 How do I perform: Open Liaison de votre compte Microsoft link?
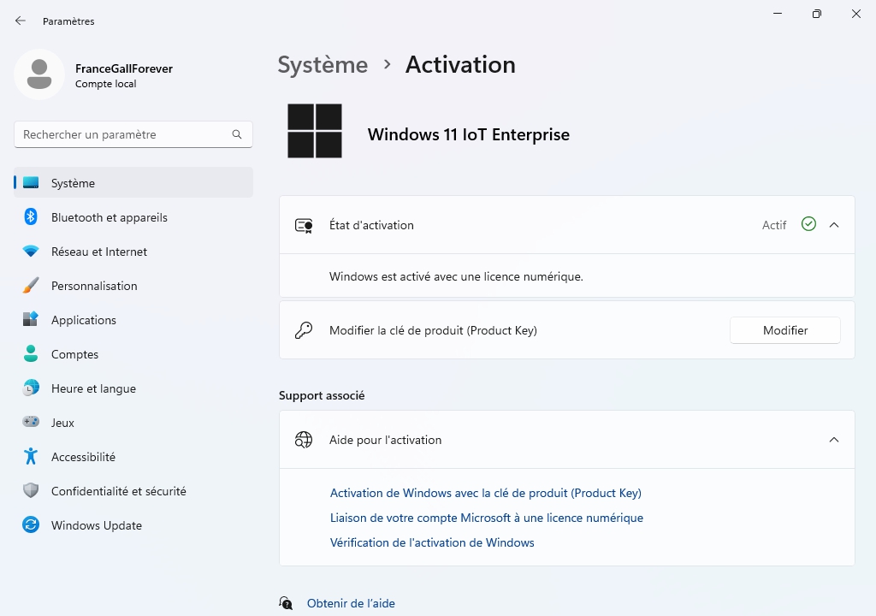click(x=486, y=518)
